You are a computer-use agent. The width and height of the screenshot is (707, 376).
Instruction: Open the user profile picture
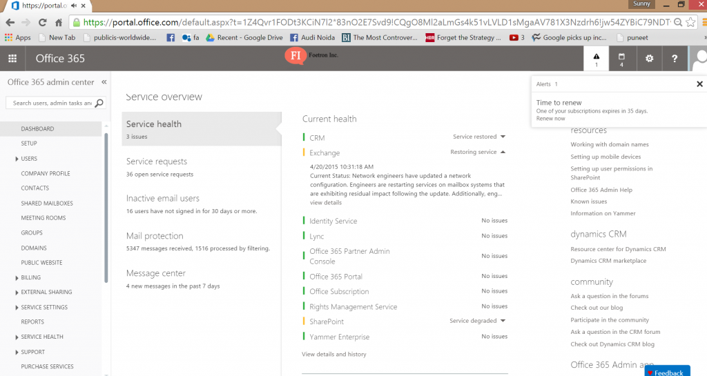tap(699, 59)
